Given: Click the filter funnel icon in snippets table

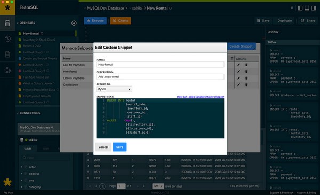Looking at the screenshot, I should click(x=232, y=58).
